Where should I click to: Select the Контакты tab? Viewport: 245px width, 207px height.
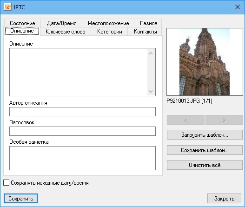pyautogui.click(x=146, y=32)
